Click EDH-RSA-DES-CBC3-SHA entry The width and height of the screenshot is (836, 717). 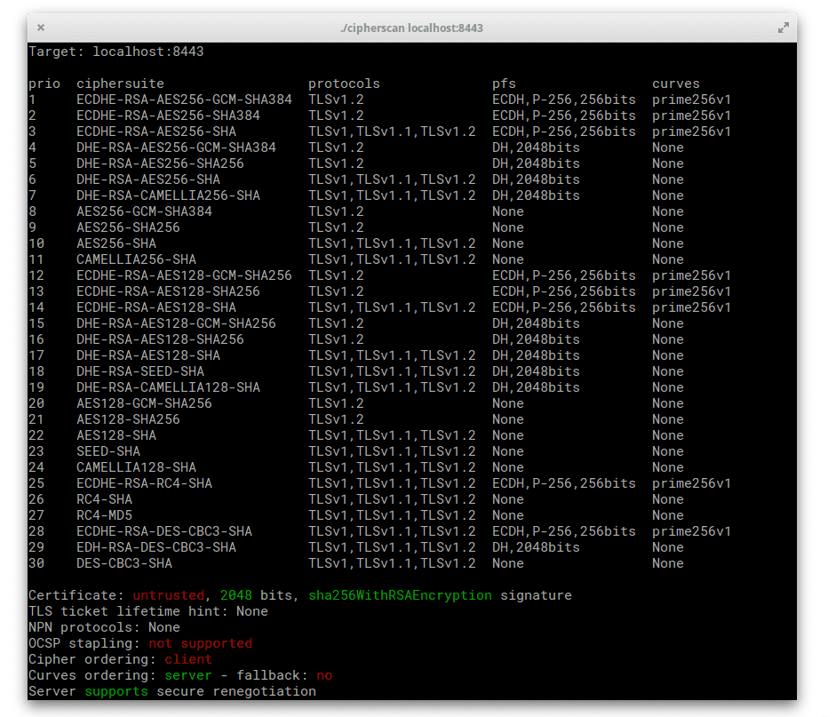click(156, 547)
